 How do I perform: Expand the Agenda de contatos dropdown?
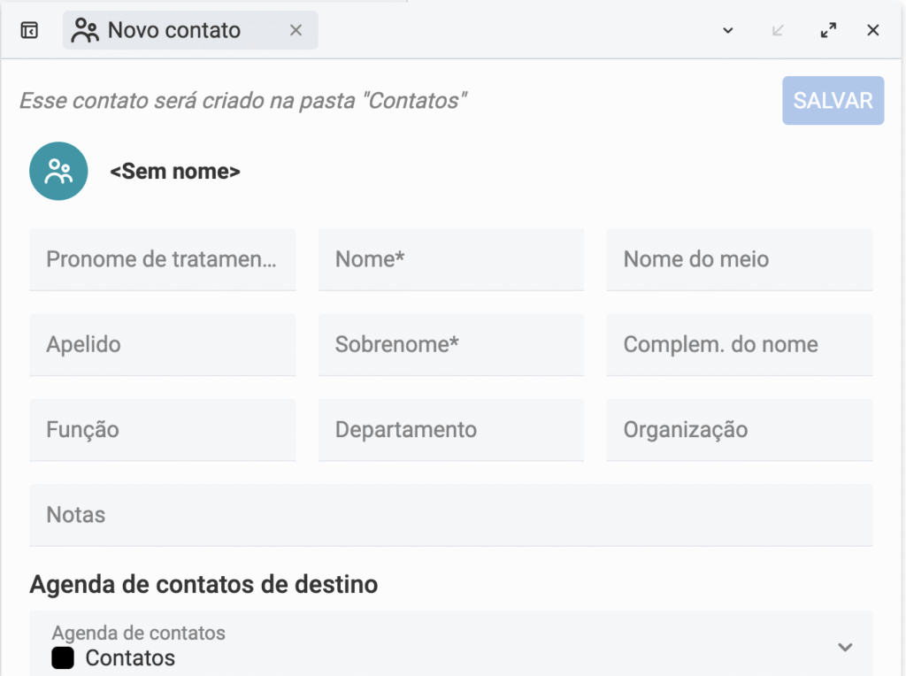click(845, 647)
